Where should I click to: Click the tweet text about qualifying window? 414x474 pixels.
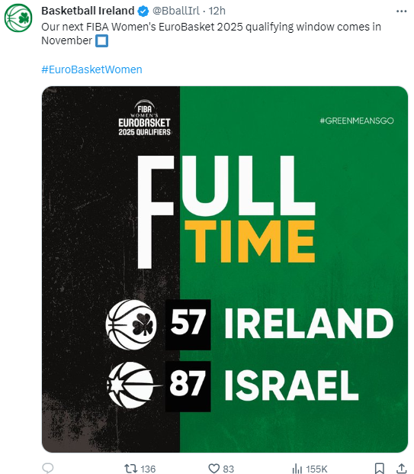point(211,34)
